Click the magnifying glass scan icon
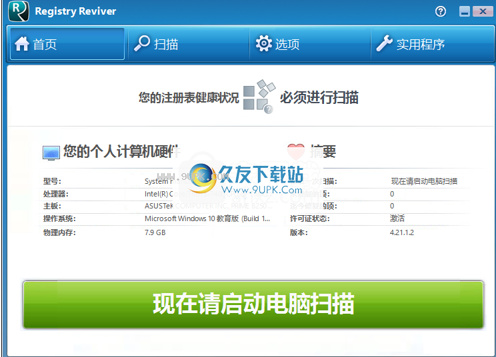 [142, 43]
